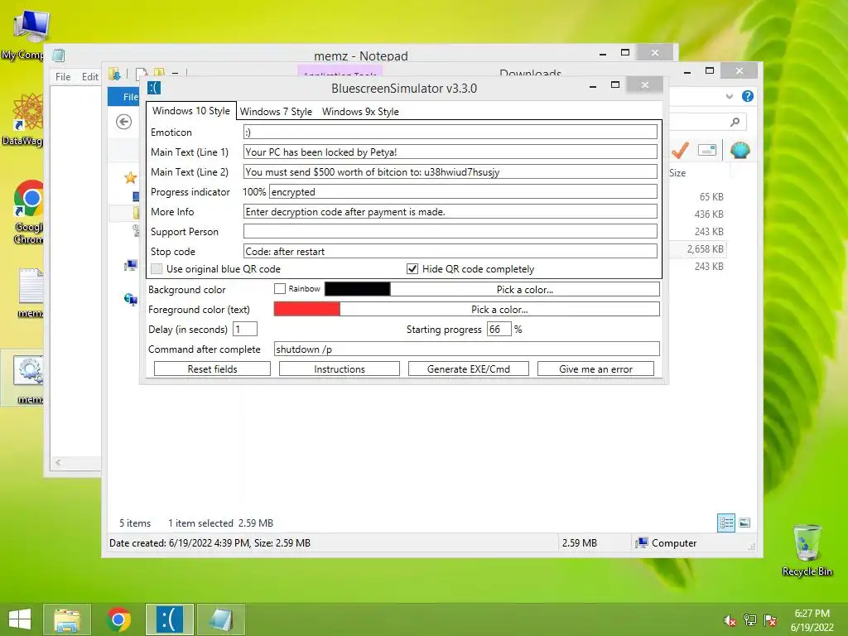
Task: Select the 436 KB file row
Action: 697,214
